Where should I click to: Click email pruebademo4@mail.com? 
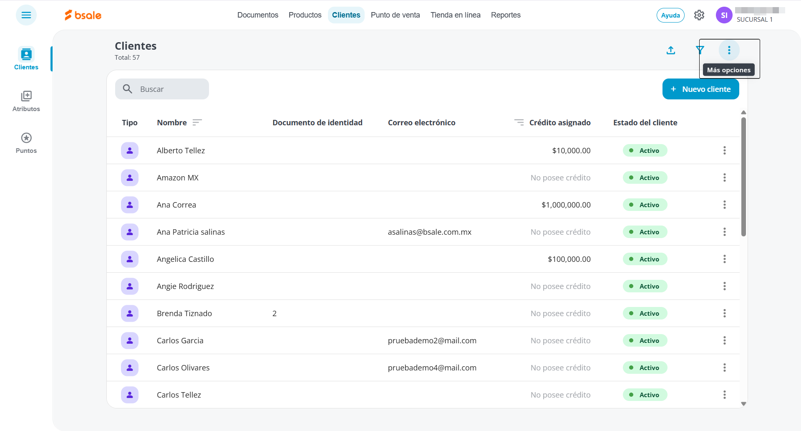pos(432,368)
